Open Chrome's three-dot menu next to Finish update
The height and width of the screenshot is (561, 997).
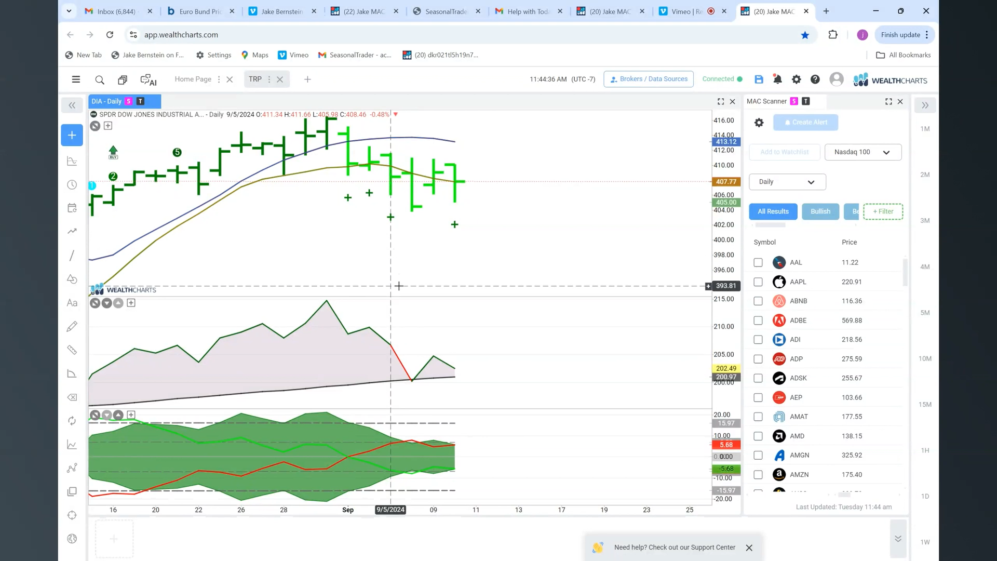click(927, 35)
